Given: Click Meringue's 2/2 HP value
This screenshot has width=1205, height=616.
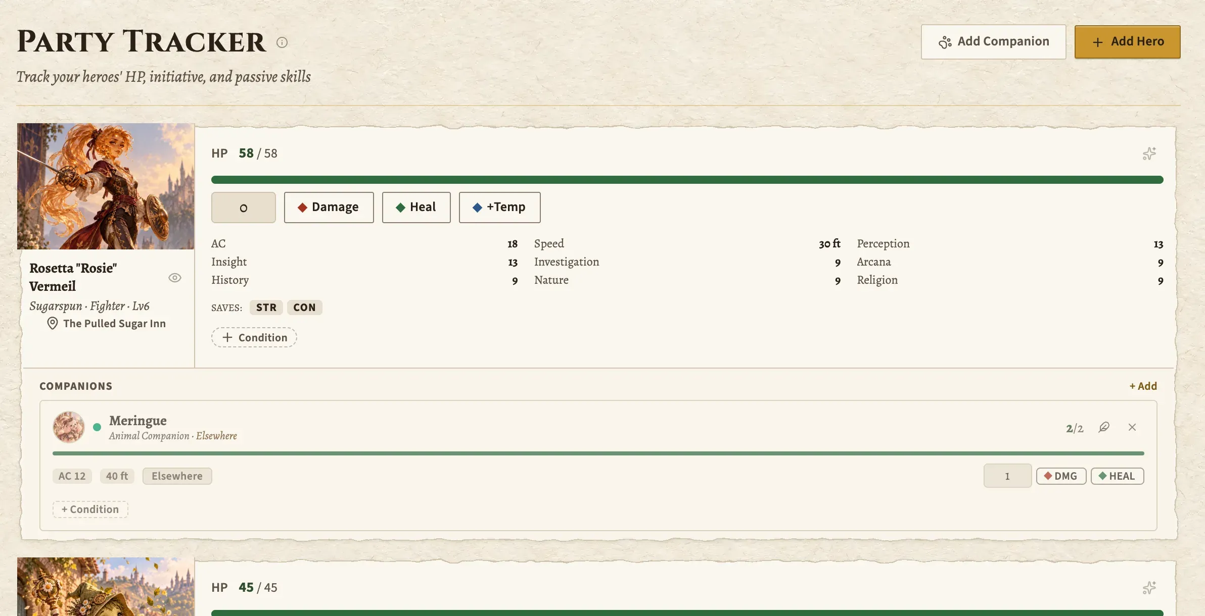Looking at the screenshot, I should (1075, 429).
